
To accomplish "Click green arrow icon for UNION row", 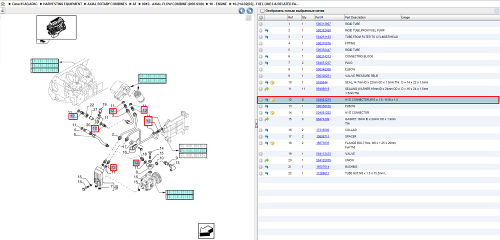I will pyautogui.click(x=266, y=160).
